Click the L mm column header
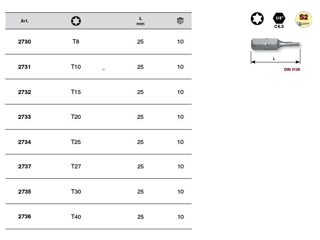 coord(140,21)
